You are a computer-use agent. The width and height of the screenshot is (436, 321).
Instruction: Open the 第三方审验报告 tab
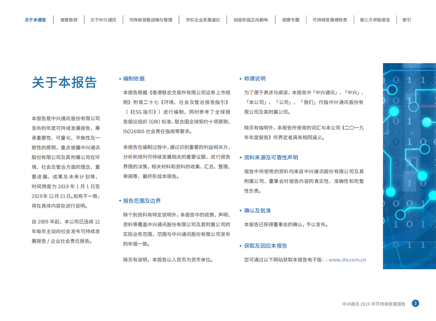(x=374, y=19)
